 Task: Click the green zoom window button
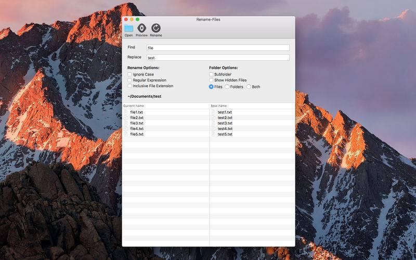(x=137, y=19)
